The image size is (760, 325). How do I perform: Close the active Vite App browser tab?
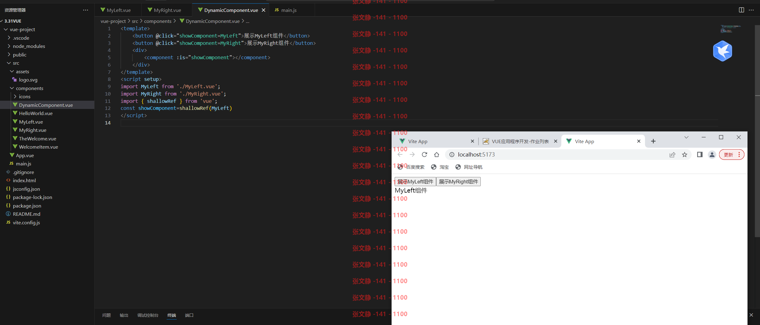coord(639,141)
